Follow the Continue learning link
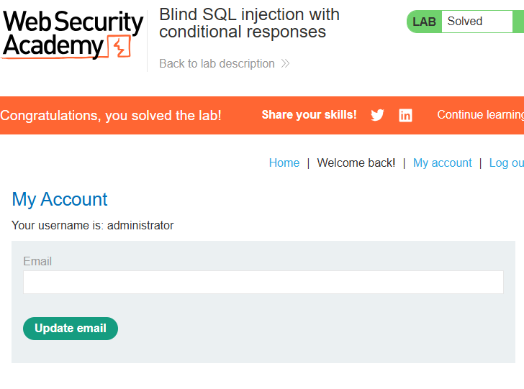 point(481,115)
